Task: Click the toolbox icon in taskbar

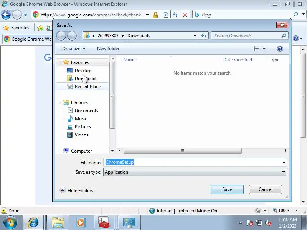Action: pyautogui.click(x=104, y=223)
